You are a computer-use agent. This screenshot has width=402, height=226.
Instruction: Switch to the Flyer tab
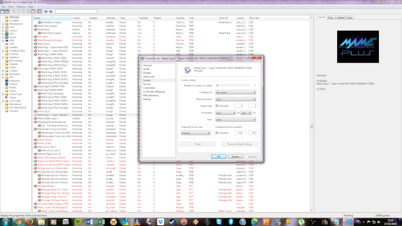331,18
